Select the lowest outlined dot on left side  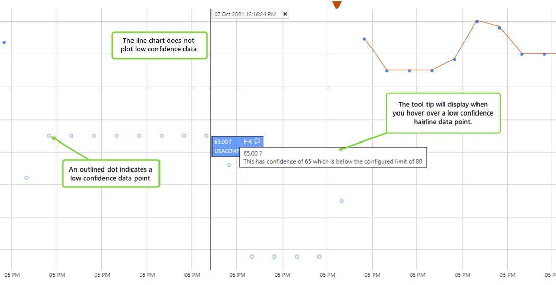click(27, 178)
